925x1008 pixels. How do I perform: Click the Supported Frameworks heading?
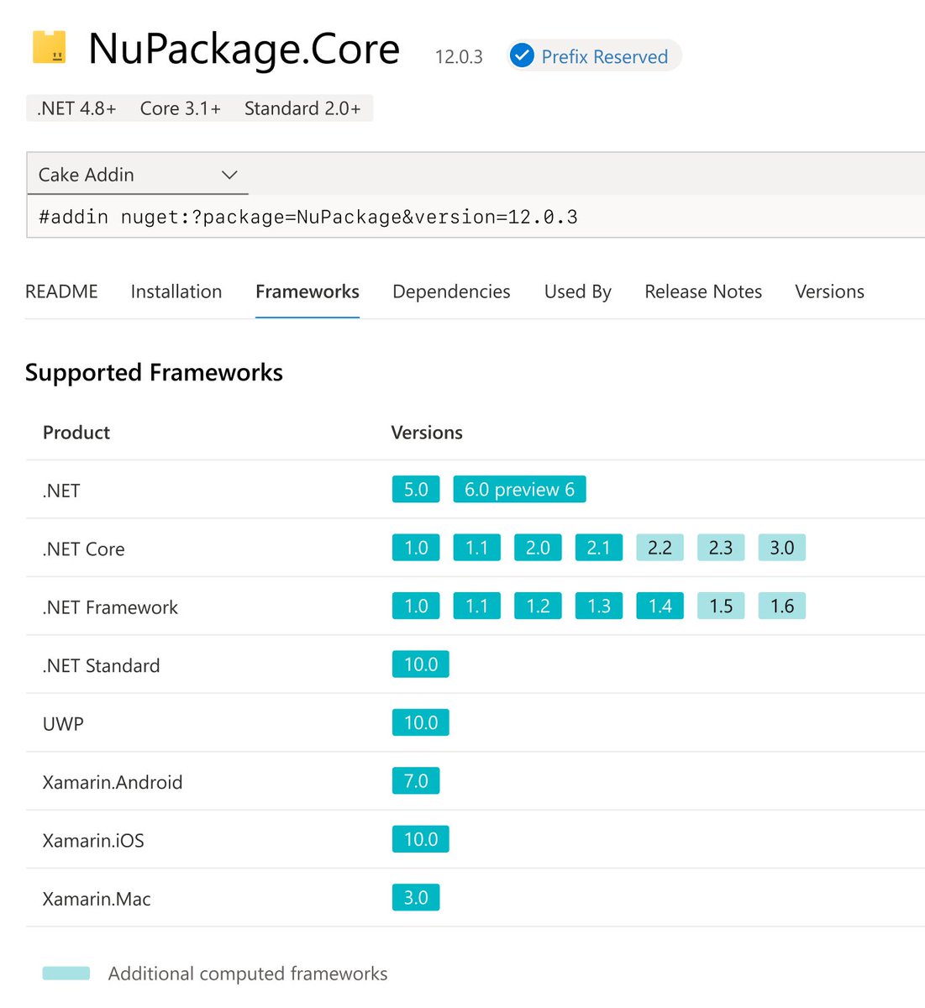(154, 372)
